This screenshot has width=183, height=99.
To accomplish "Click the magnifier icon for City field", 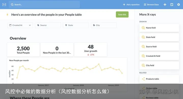I will [x=143, y=65].
